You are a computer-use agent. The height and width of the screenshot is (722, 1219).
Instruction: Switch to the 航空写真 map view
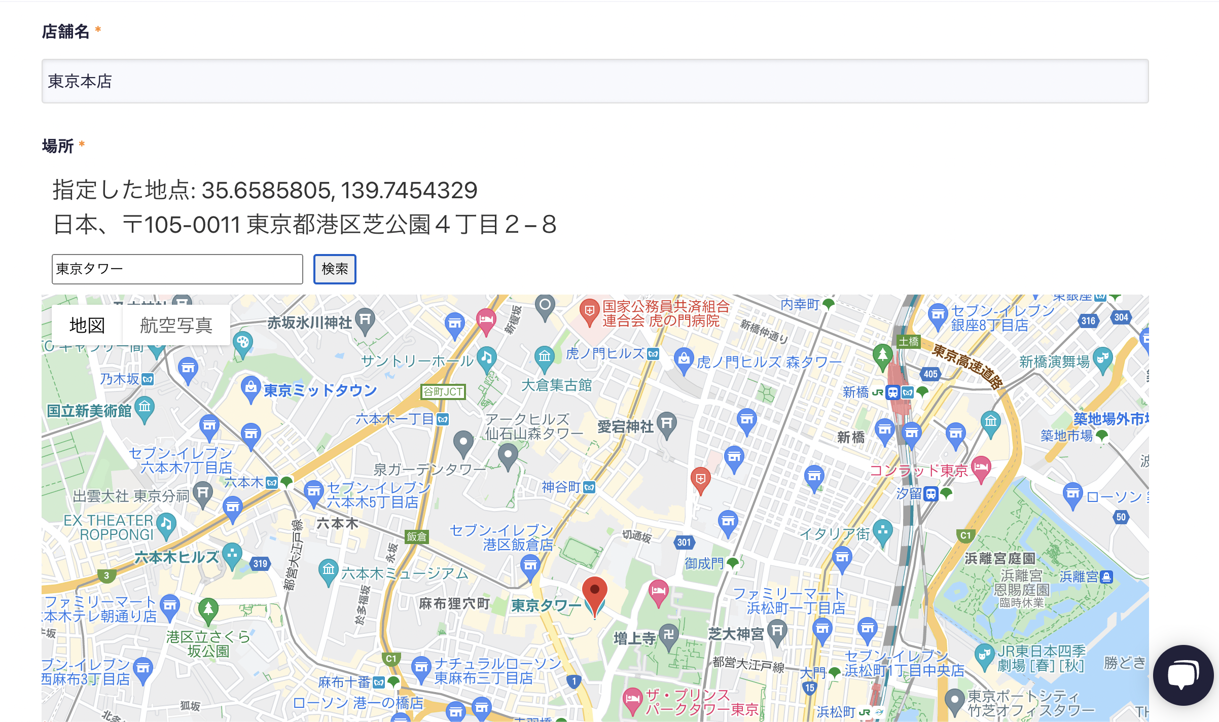176,325
